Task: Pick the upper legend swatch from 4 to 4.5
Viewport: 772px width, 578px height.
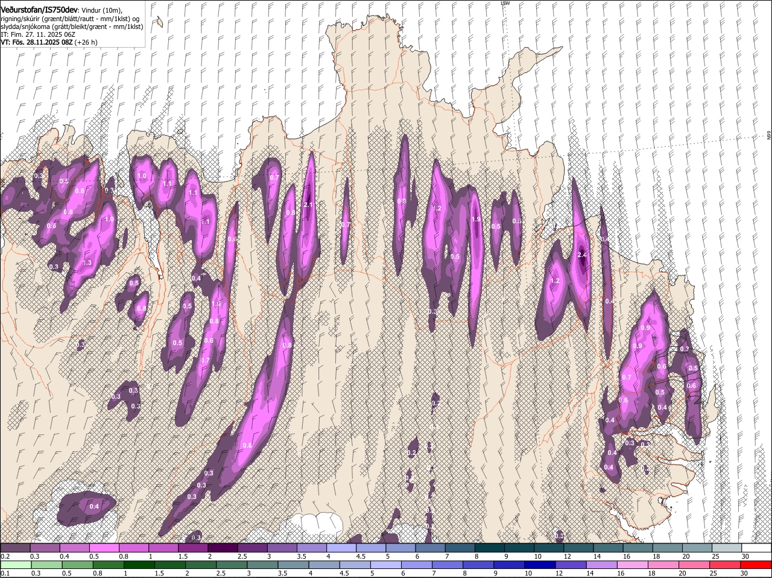Action: click(340, 548)
